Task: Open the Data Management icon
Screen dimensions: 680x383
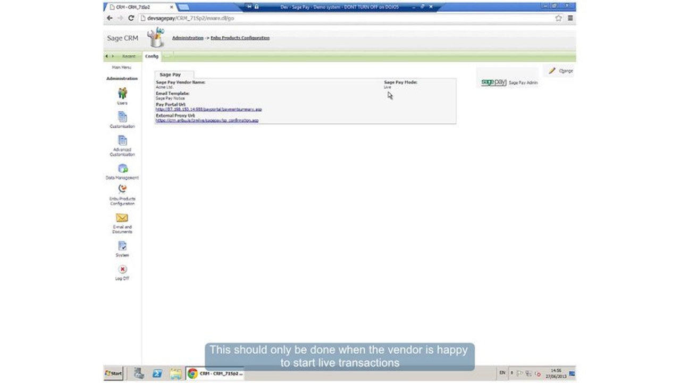Action: [122, 169]
